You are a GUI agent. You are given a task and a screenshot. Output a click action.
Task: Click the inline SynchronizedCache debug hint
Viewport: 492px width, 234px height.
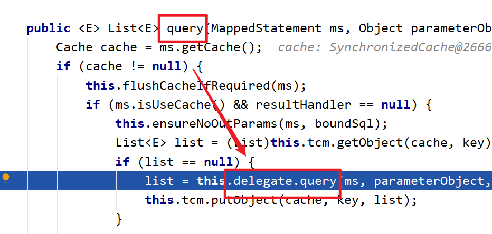pos(385,47)
